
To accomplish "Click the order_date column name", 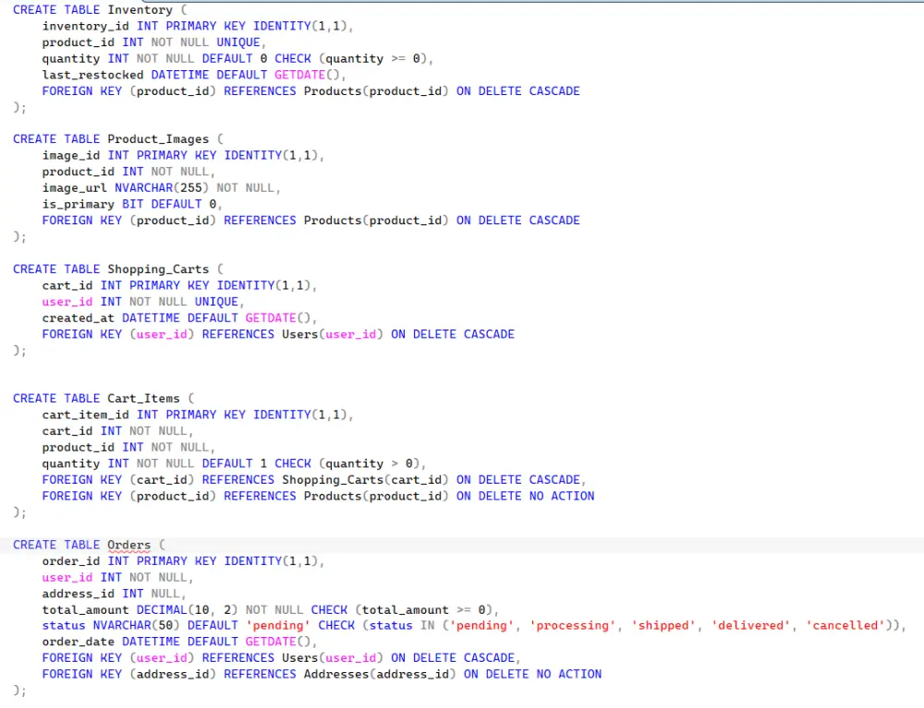I will (78, 642).
